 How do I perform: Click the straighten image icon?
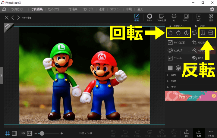[x=195, y=33]
